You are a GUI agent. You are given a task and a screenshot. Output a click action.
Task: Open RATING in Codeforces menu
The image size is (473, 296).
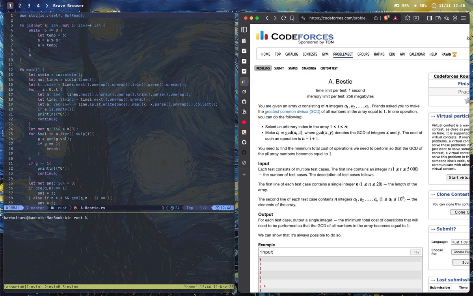click(379, 54)
